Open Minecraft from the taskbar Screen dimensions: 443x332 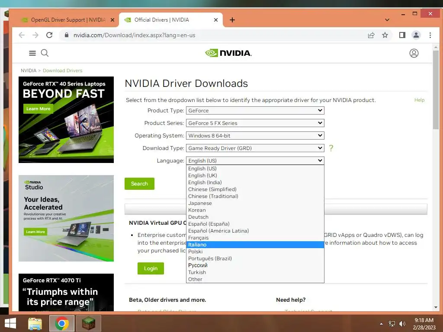pyautogui.click(x=88, y=323)
